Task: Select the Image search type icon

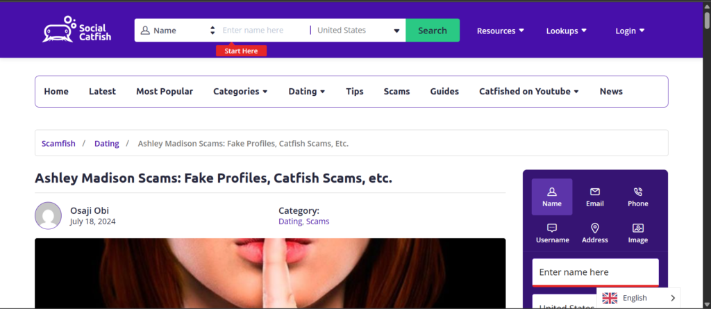Action: [638, 228]
